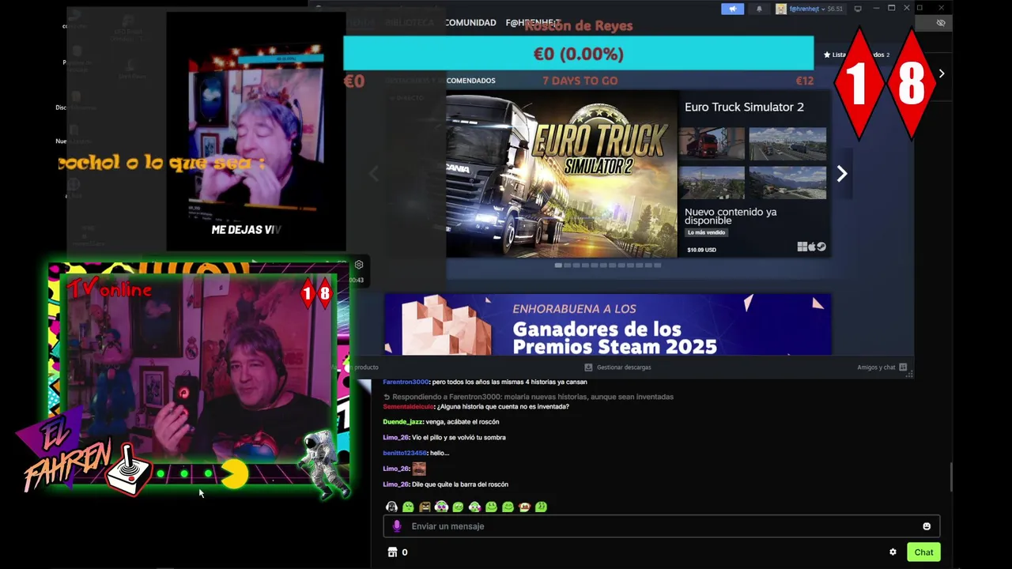Select the last carousel page dot
The height and width of the screenshot is (569, 1012).
click(x=657, y=266)
